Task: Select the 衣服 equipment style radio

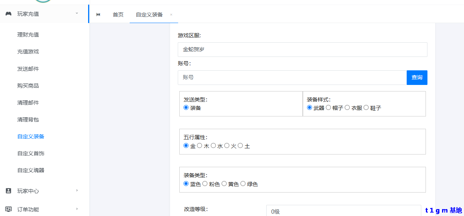Action: coord(347,108)
